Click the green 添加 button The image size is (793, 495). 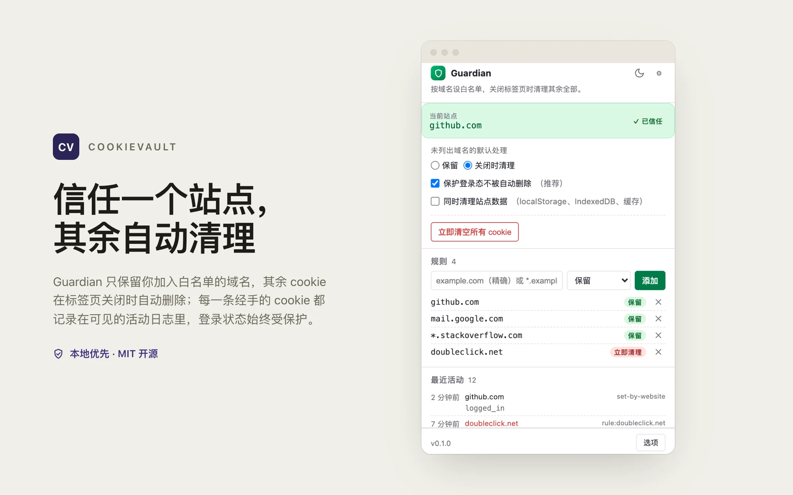pyautogui.click(x=650, y=280)
